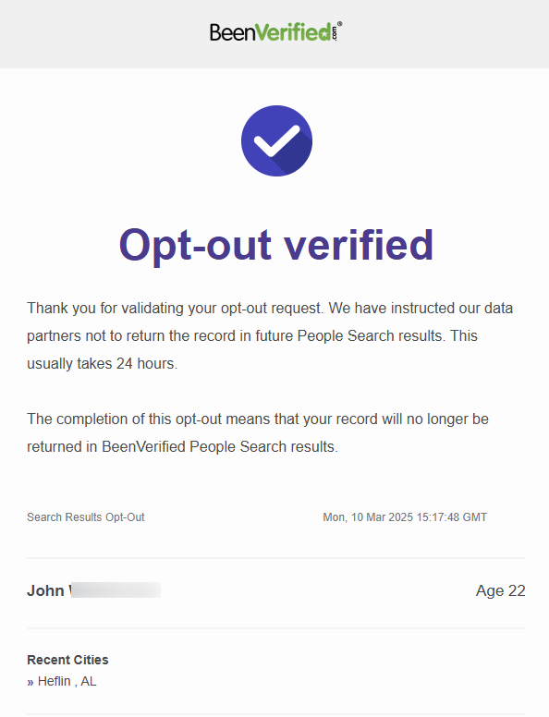Click the gray header banner area
The width and height of the screenshot is (549, 717).
tap(274, 34)
